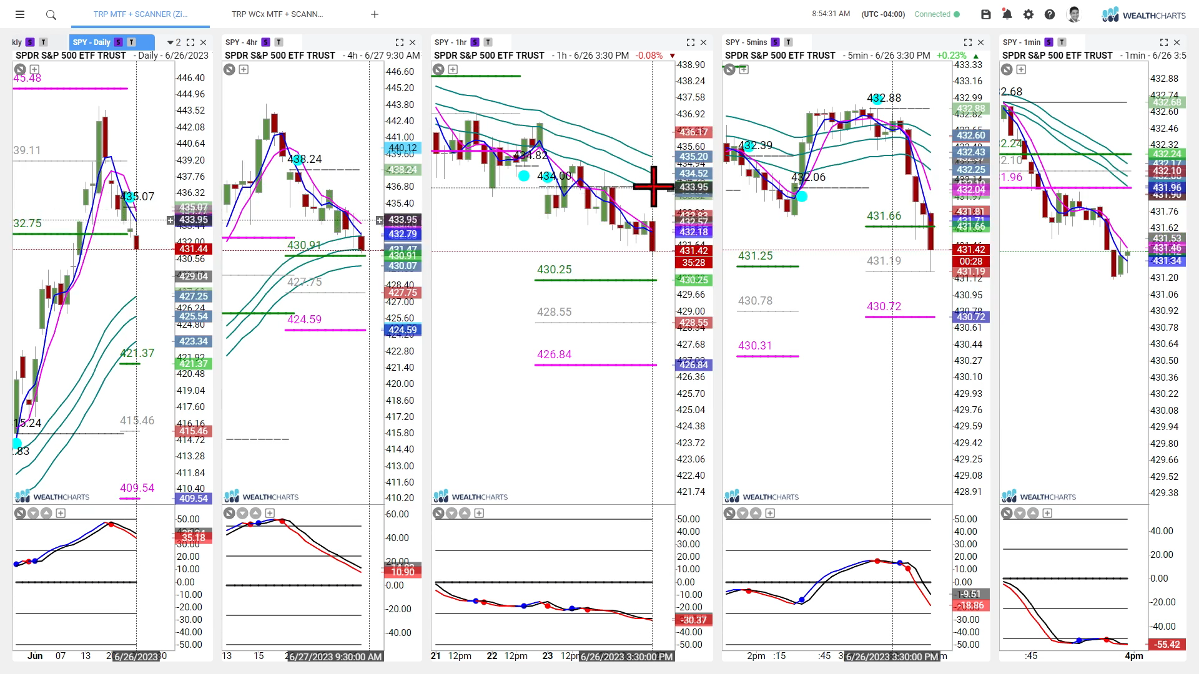Viewport: 1199px width, 674px height.
Task: Open the user profile avatar
Action: 1074,14
